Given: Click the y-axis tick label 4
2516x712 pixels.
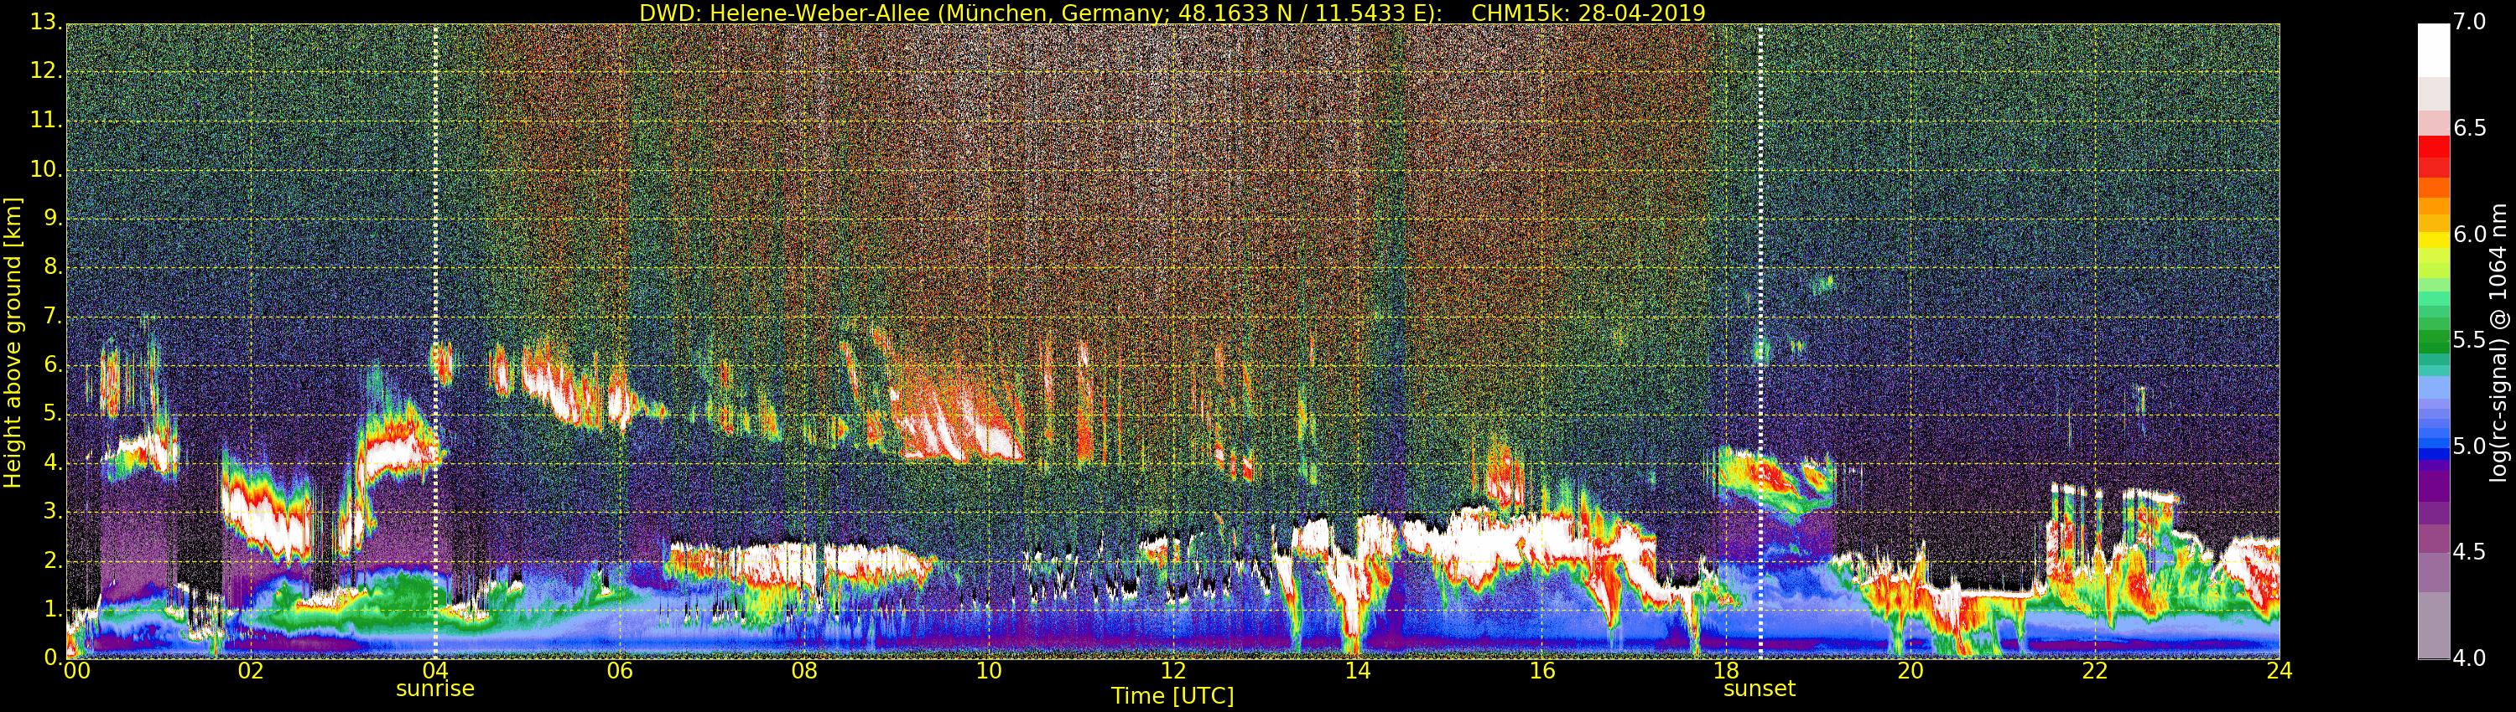Looking at the screenshot, I should pos(54,463).
